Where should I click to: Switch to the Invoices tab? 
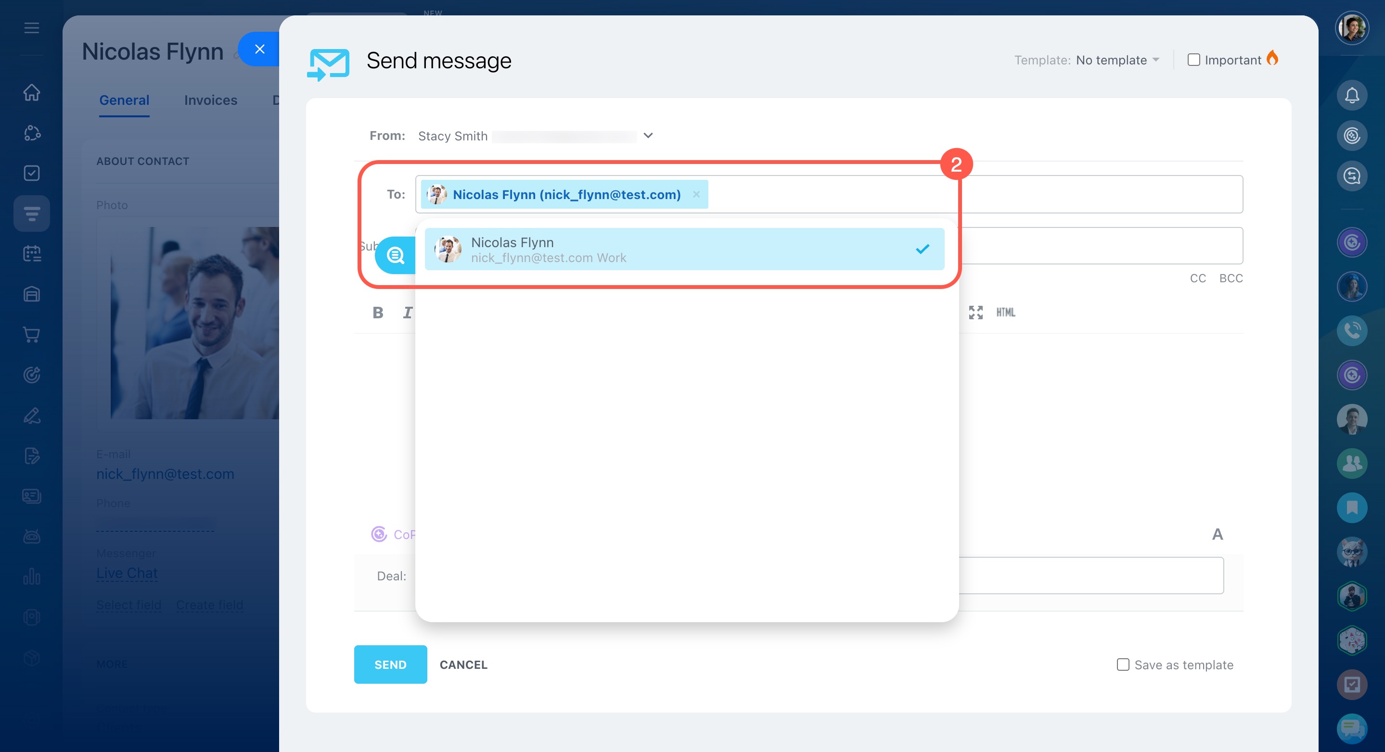pyautogui.click(x=210, y=100)
